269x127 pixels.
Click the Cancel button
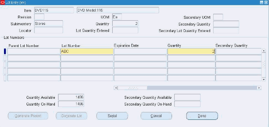click(156, 116)
